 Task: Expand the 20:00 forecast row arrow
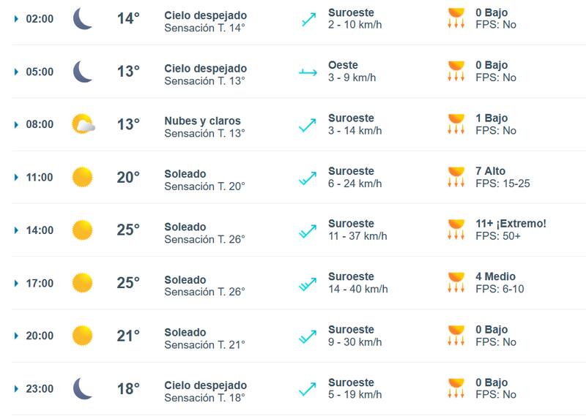(16, 336)
